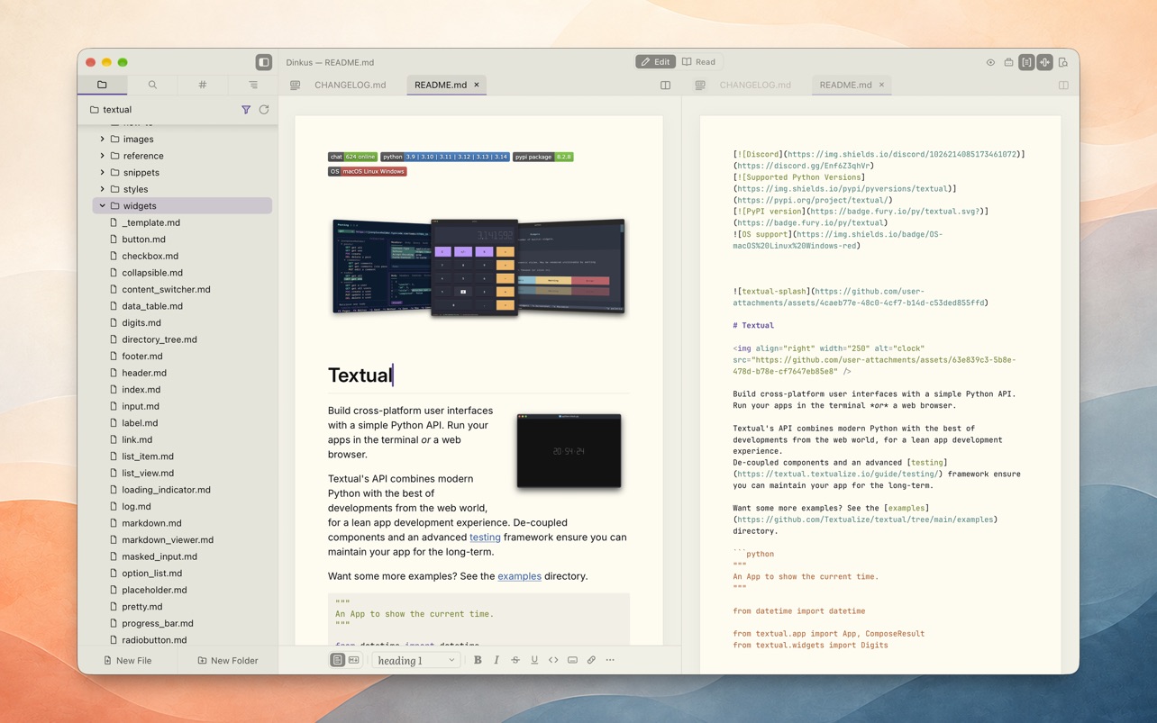Follow the testing link
This screenshot has width=1157, height=723.
tap(485, 538)
